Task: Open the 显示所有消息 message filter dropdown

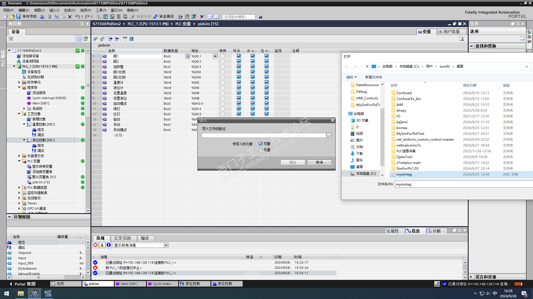Action: [x=166, y=245]
